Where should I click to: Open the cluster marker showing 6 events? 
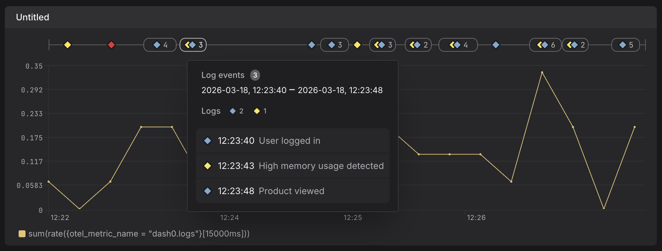click(545, 45)
